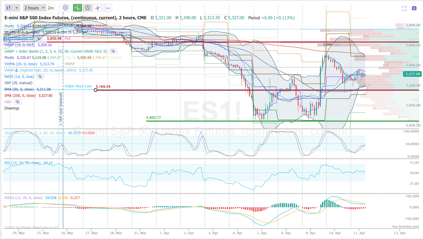Click the Value Area Low line handle
This screenshot has height=239, width=423.
click(95, 90)
